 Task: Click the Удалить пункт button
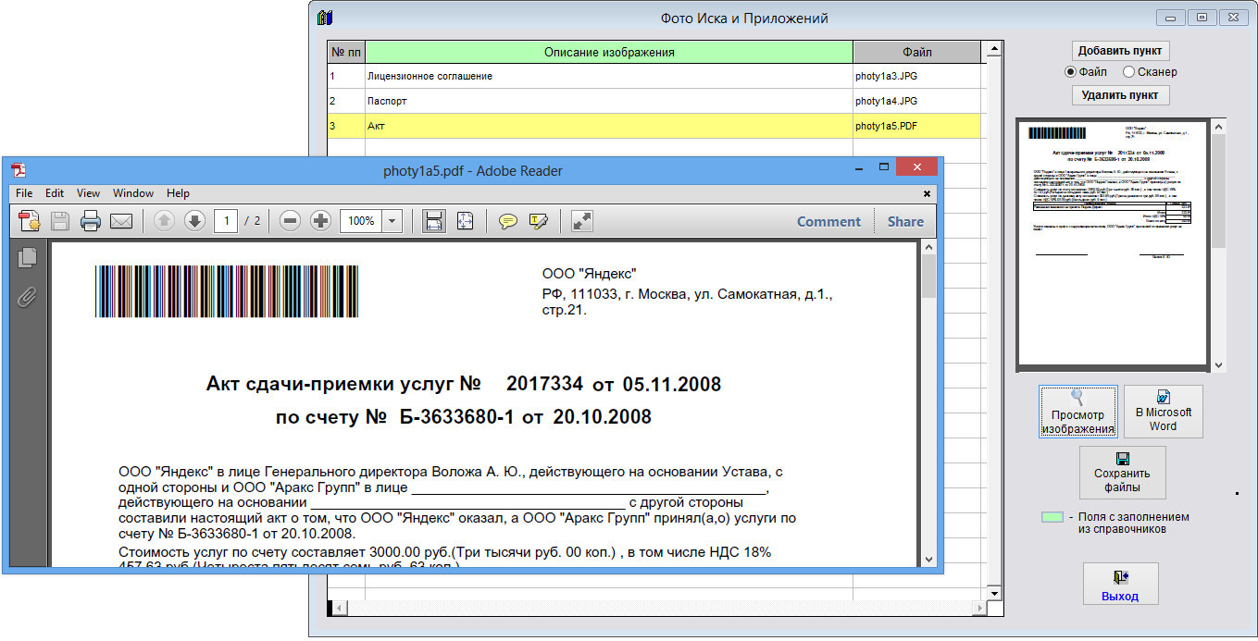[1121, 95]
